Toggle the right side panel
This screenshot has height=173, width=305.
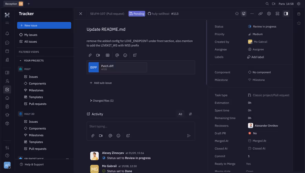pos(286,14)
